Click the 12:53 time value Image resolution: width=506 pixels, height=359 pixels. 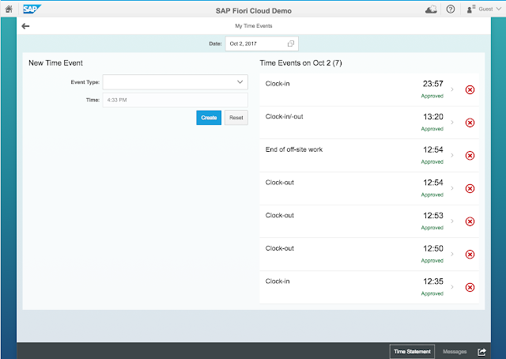(433, 216)
